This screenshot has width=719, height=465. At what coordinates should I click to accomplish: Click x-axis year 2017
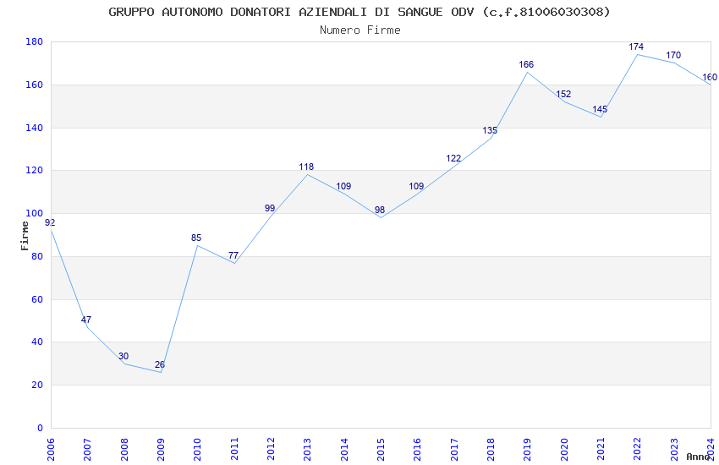(454, 450)
